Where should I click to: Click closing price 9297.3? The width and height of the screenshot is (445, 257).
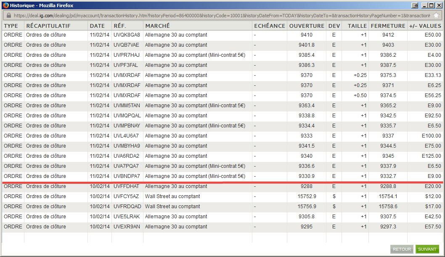point(388,227)
